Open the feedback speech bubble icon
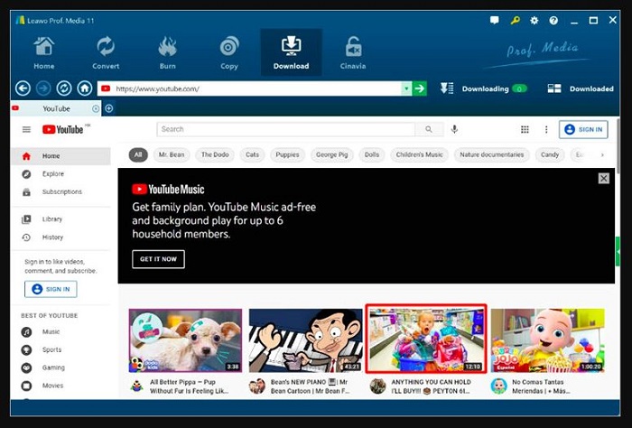 point(495,20)
